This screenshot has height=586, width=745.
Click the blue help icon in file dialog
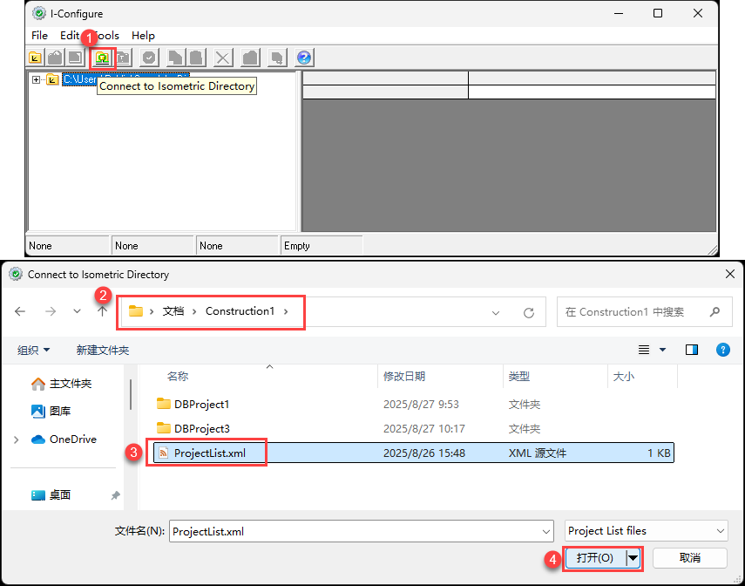pyautogui.click(x=722, y=350)
